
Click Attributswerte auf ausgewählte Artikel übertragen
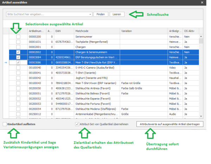pyautogui.click(x=170, y=124)
